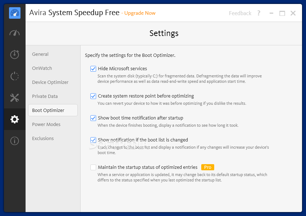Toggle Create system restore point checkbox
This screenshot has width=306, height=216.
point(93,96)
